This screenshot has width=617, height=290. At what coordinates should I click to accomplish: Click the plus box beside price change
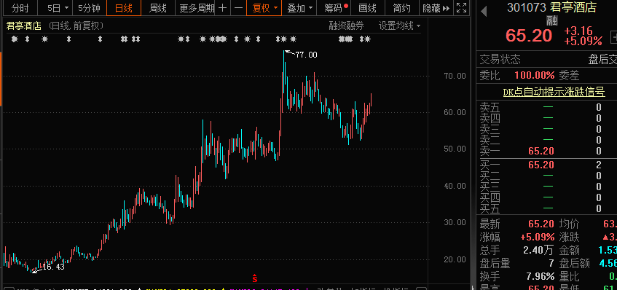(614, 38)
